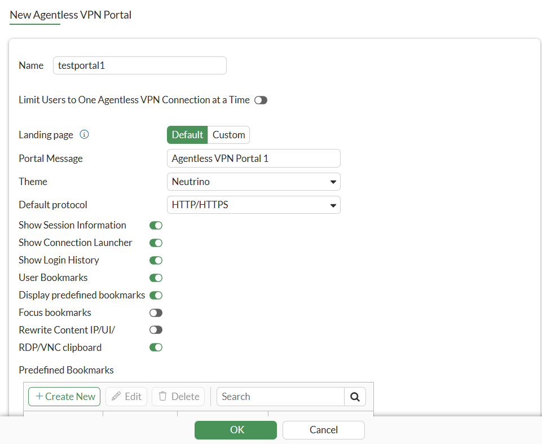Select Default landing page option
This screenshot has height=444, width=542.
pos(187,135)
